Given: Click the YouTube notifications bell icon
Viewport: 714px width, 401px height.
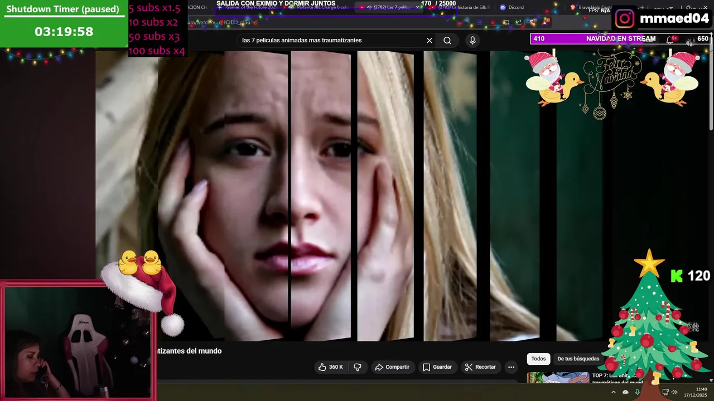Looking at the screenshot, I should pos(671,40).
